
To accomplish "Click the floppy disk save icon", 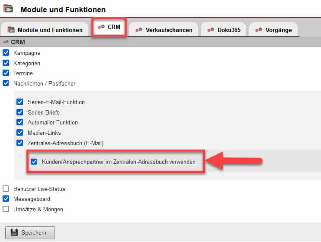I will tap(14, 232).
